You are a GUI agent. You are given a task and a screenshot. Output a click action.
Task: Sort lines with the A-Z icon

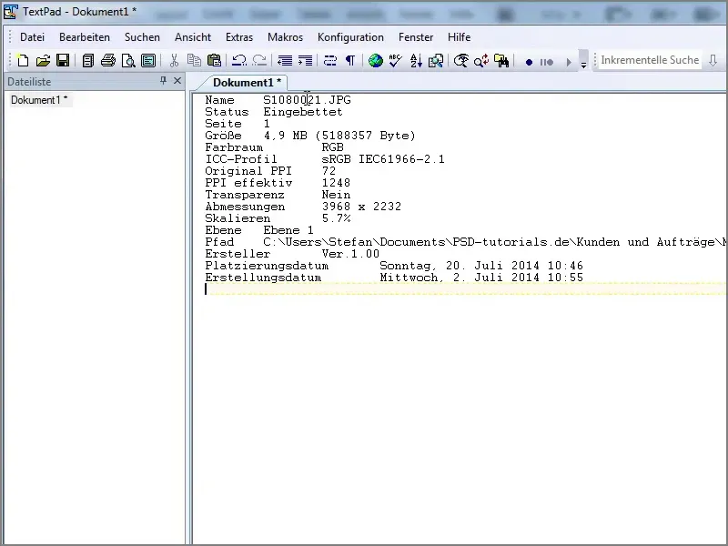coord(416,61)
